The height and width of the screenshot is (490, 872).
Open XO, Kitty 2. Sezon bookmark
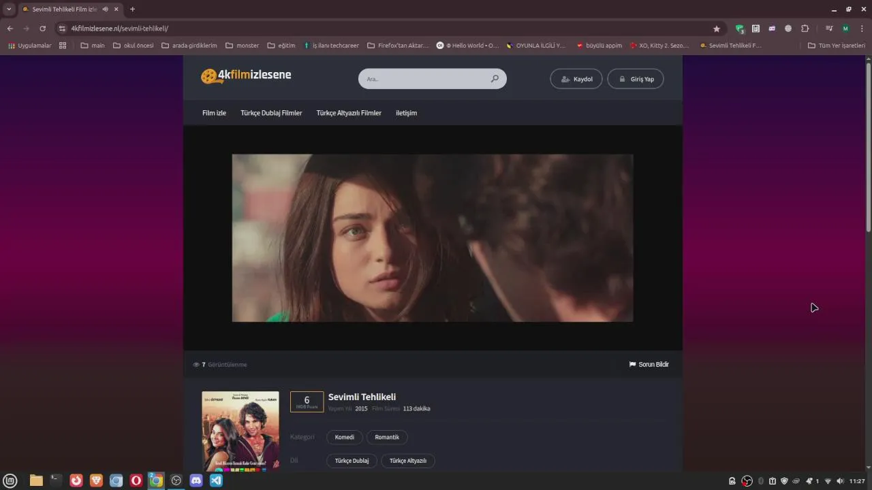(659, 46)
